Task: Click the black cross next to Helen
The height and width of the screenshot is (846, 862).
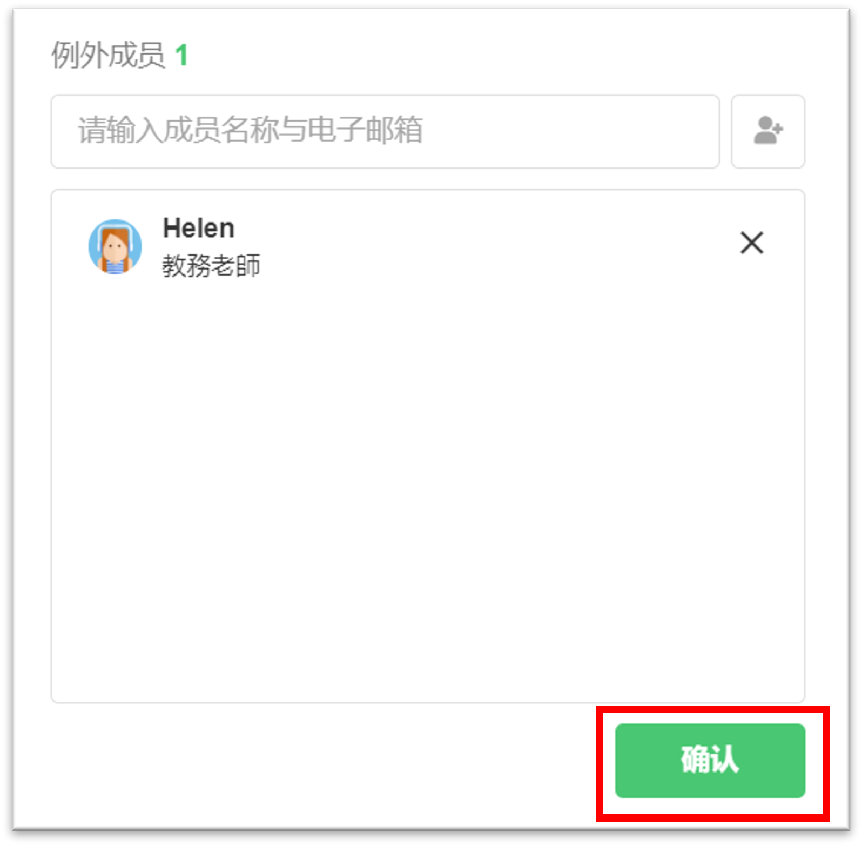Action: click(751, 243)
